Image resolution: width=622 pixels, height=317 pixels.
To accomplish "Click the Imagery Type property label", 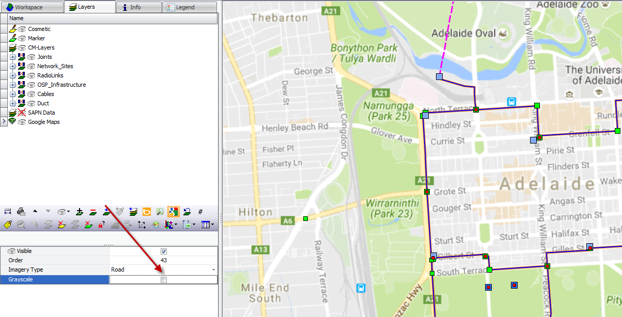I will [26, 270].
